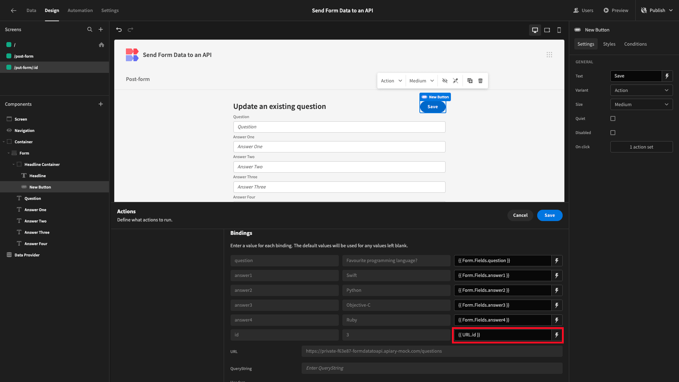Toggle the Quiet checkbox in settings
This screenshot has width=679, height=382.
[613, 118]
